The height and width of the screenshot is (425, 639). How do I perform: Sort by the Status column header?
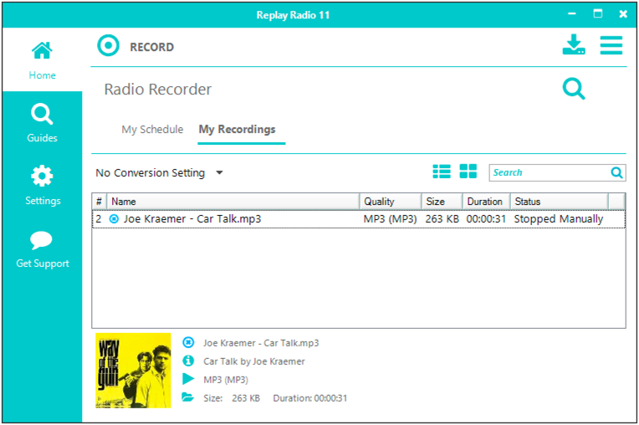[559, 202]
